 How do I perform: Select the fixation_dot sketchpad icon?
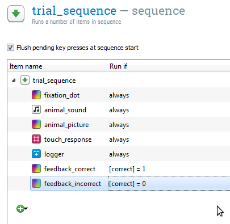pyautogui.click(x=36, y=95)
